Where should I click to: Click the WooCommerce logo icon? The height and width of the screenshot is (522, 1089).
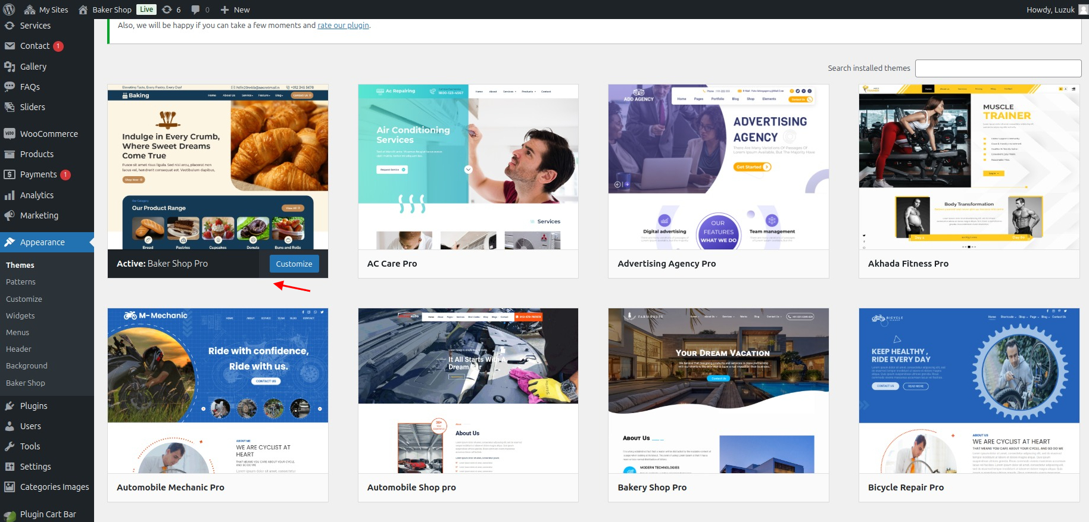click(x=10, y=134)
